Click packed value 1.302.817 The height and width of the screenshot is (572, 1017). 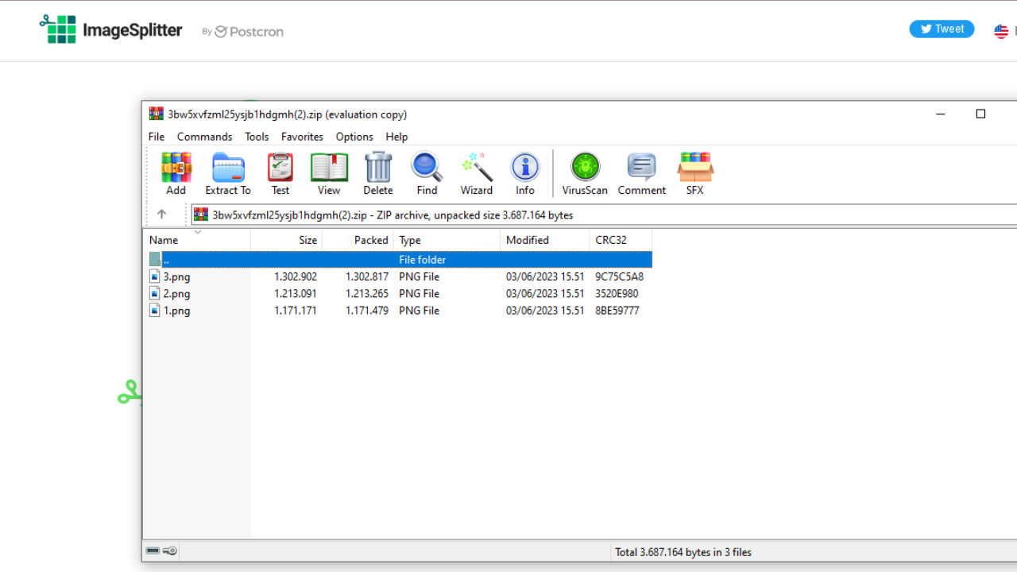click(x=367, y=276)
